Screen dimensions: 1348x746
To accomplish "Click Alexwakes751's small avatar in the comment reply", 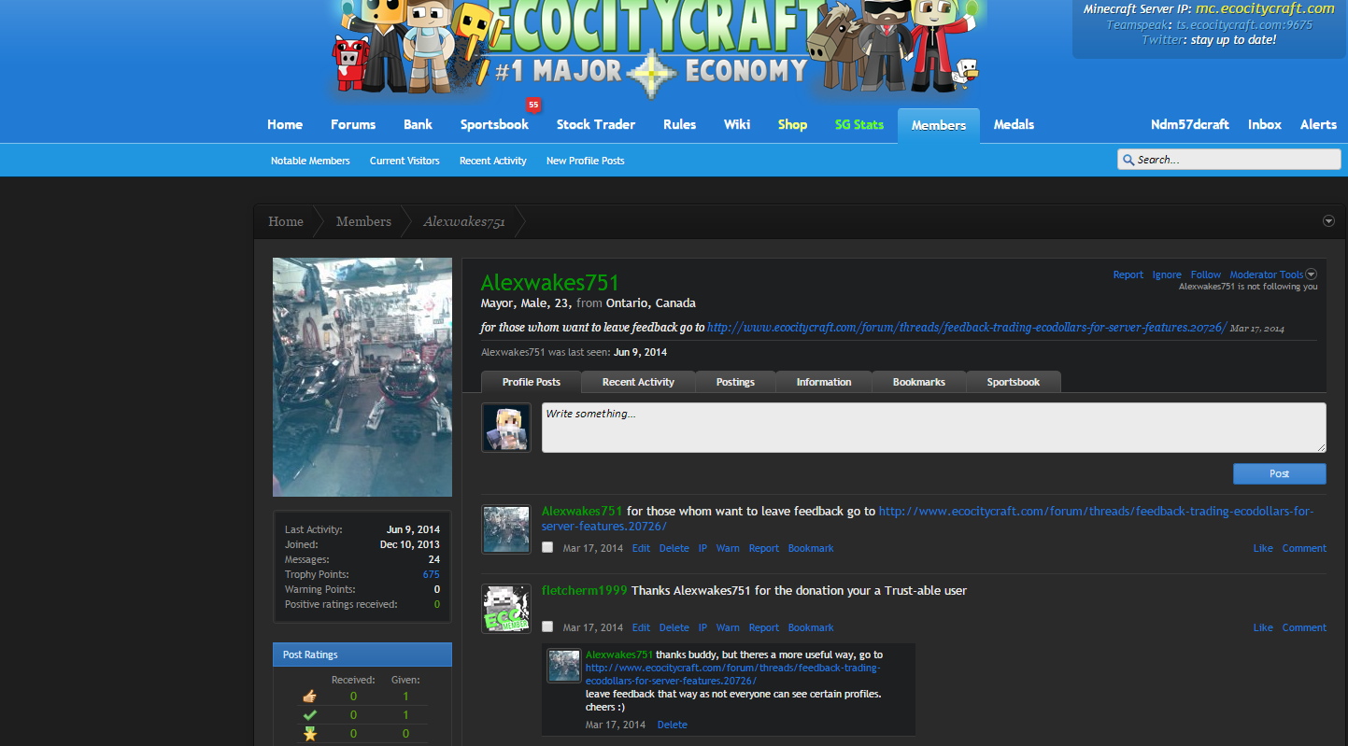I will click(564, 666).
